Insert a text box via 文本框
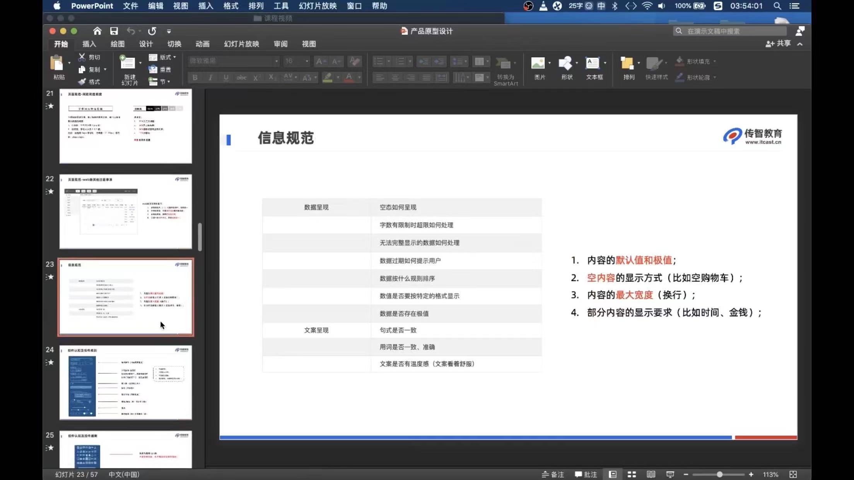 pos(593,63)
